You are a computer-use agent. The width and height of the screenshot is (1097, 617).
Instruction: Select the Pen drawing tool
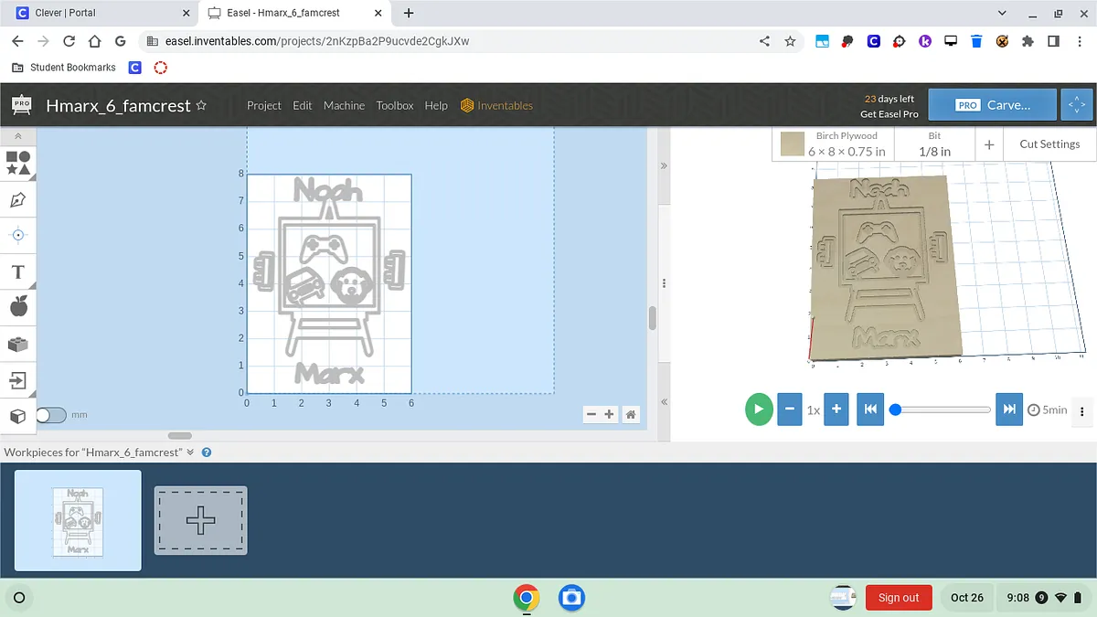tap(18, 199)
